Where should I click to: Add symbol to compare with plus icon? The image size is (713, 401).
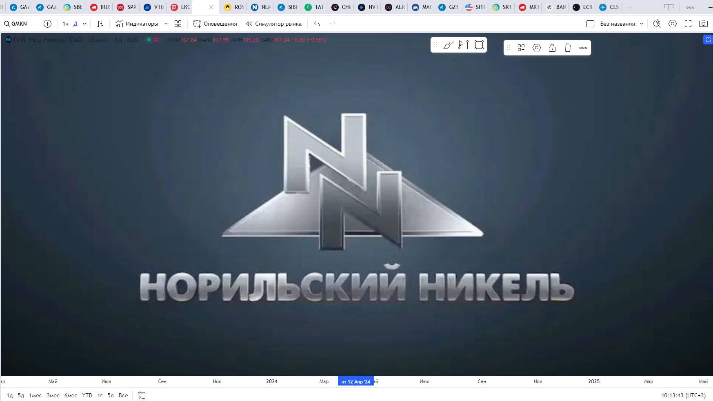click(x=47, y=24)
